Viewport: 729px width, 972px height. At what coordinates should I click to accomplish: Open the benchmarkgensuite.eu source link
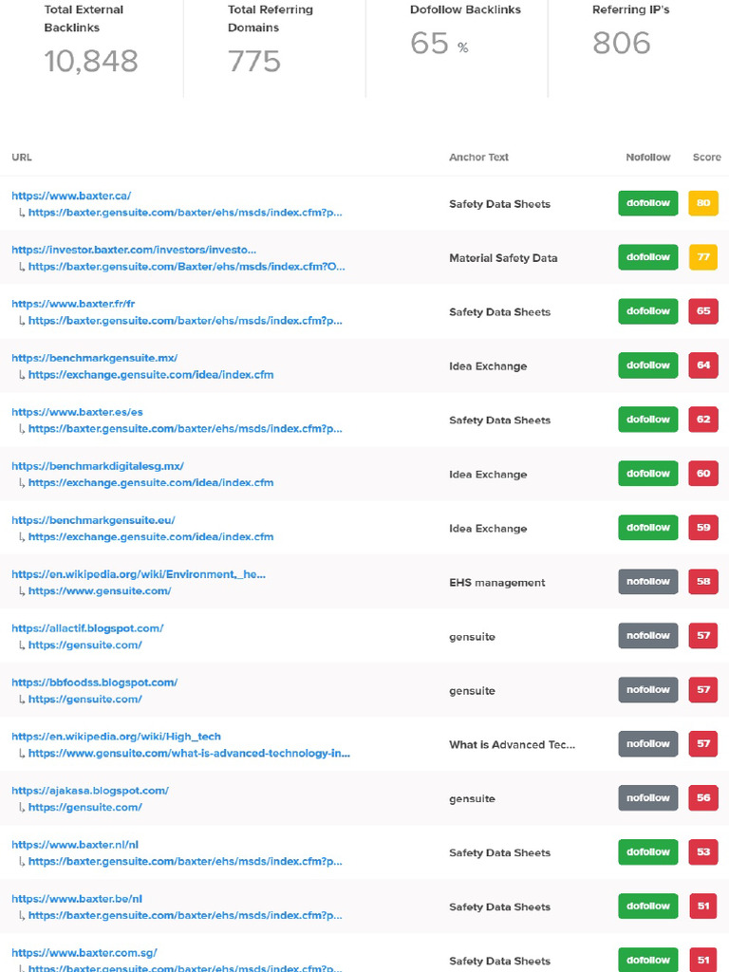tap(94, 520)
